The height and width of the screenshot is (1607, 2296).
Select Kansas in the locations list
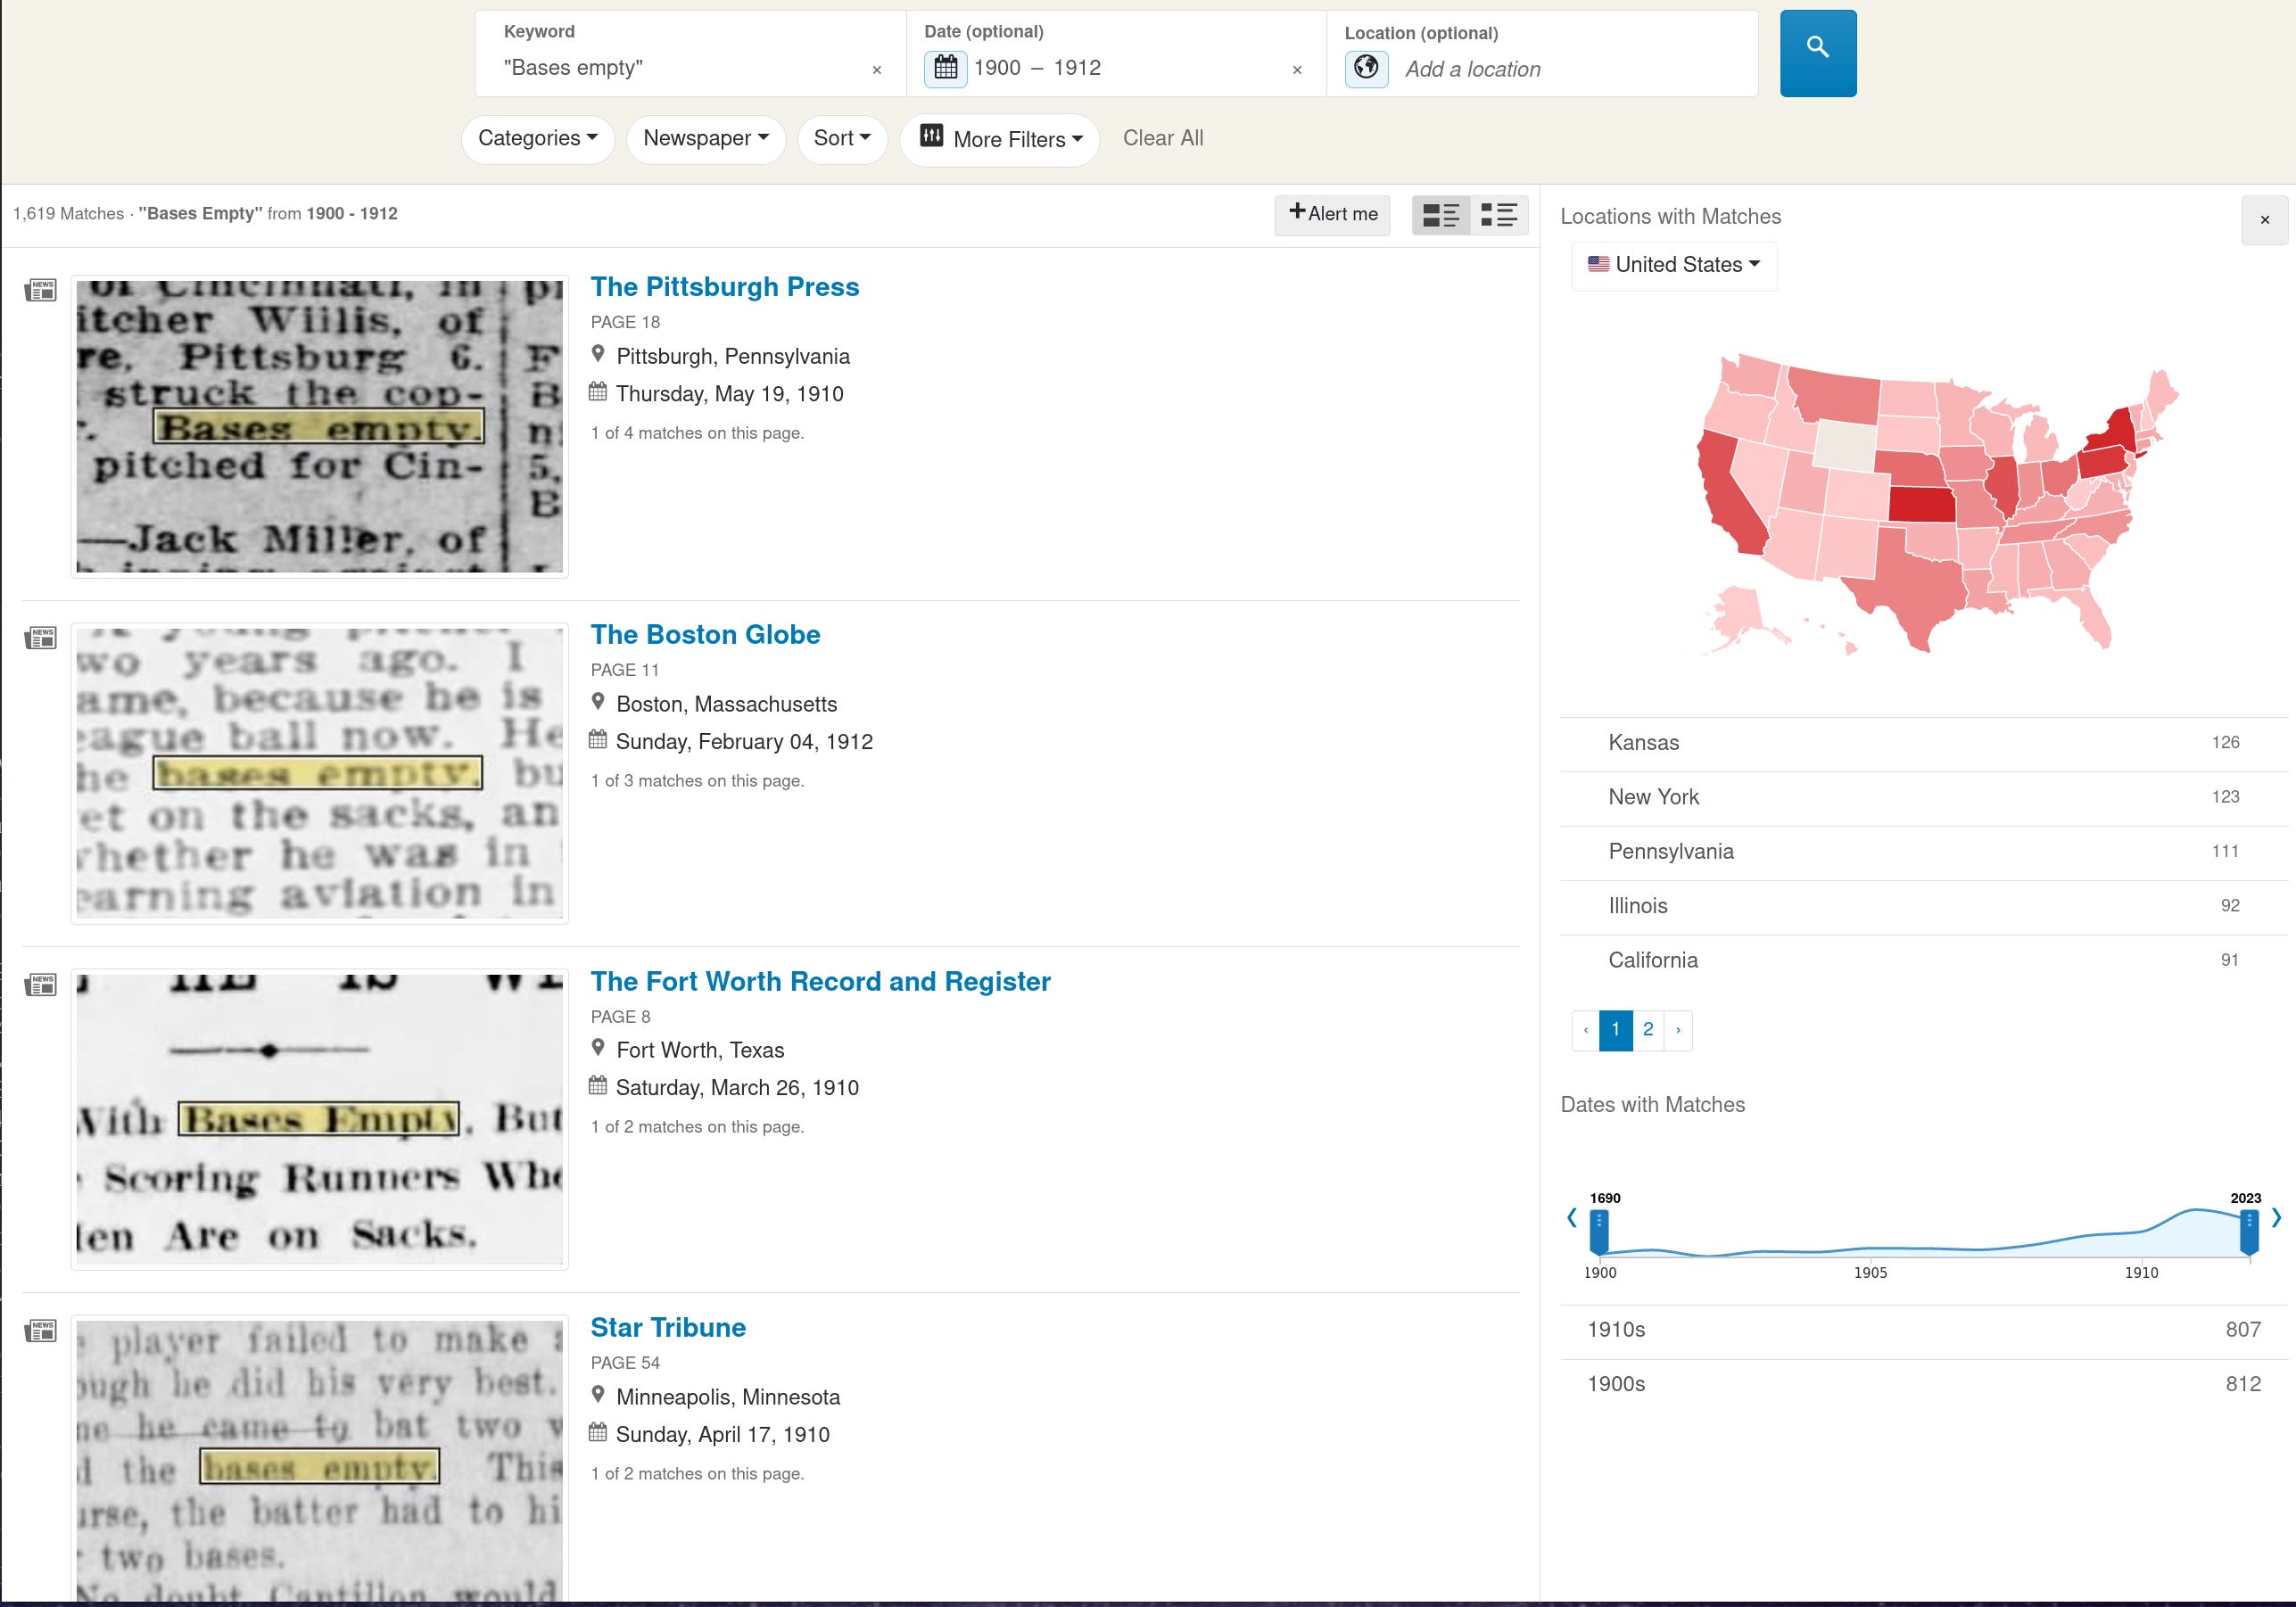click(1923, 743)
